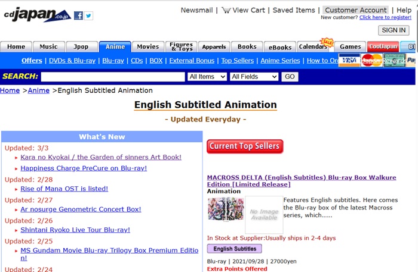
Task: Click the CDJapan logo
Action: 37,15
